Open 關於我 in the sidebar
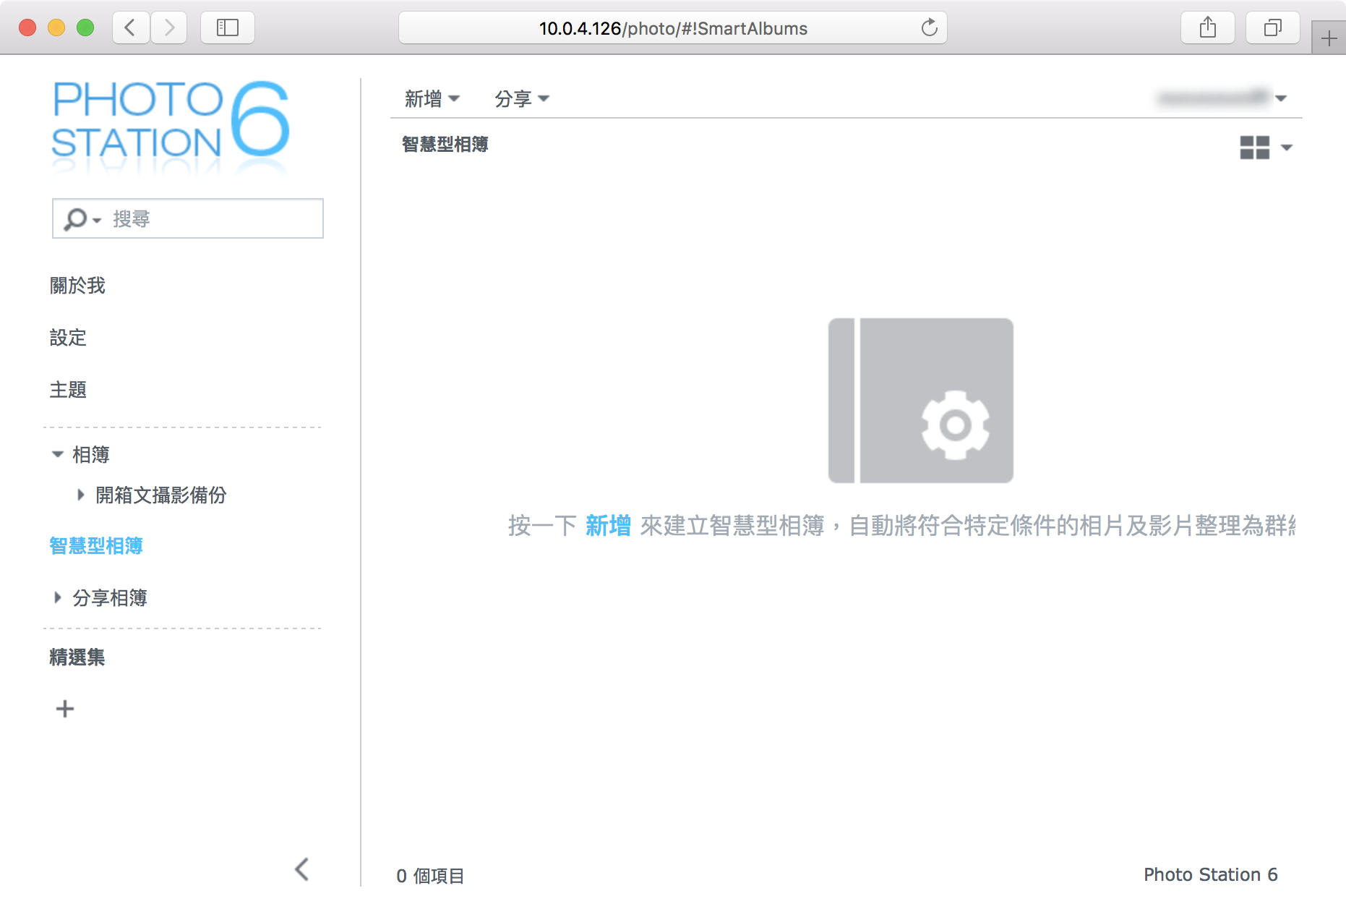Viewport: 1346px width, 904px height. [77, 286]
